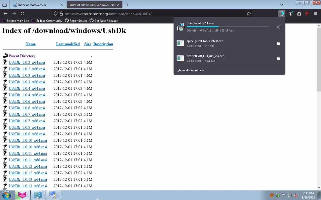Open the UsbDk_1.0.6_x86.msi link
Screen dimensions: 321x200
point(27,108)
